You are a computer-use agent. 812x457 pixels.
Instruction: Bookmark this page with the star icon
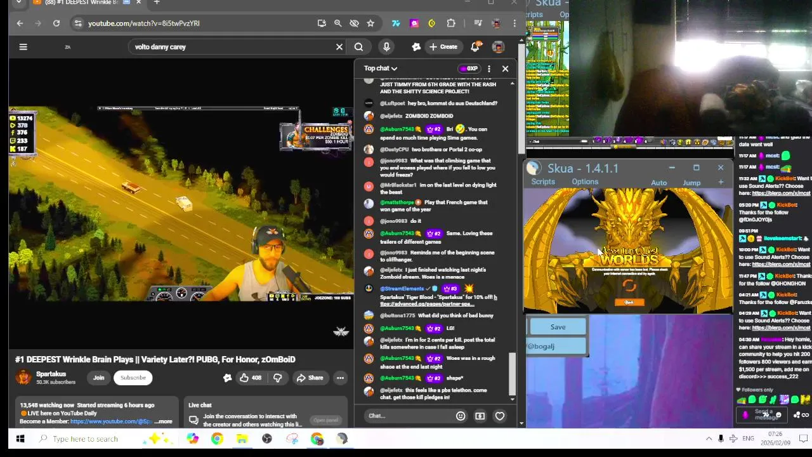[x=370, y=23]
